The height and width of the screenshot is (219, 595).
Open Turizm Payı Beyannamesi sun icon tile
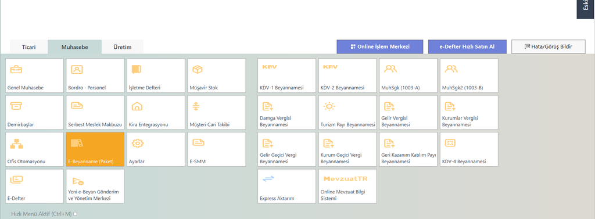tap(347, 112)
